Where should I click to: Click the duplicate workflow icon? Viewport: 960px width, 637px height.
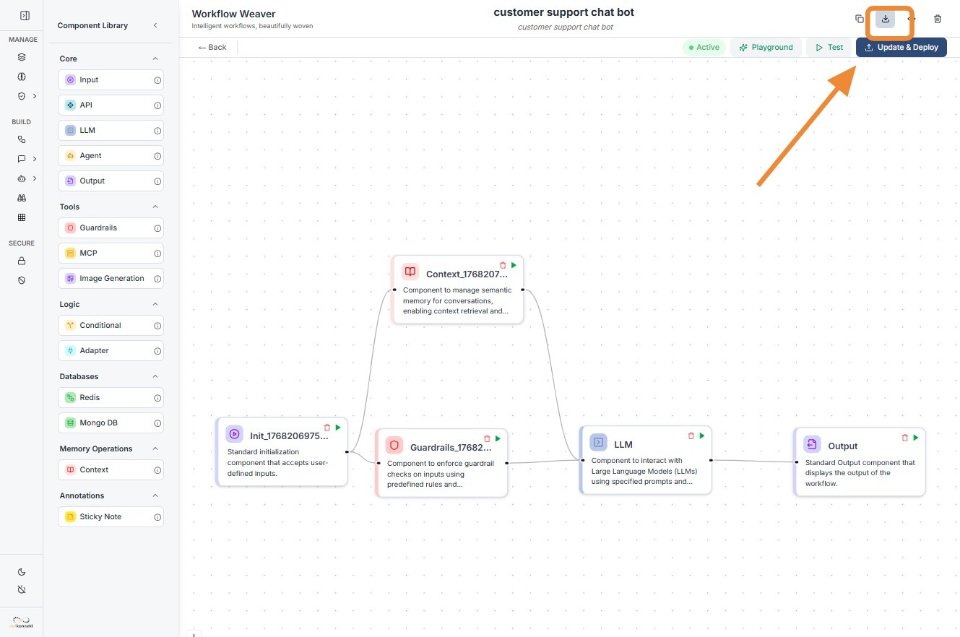coord(860,19)
